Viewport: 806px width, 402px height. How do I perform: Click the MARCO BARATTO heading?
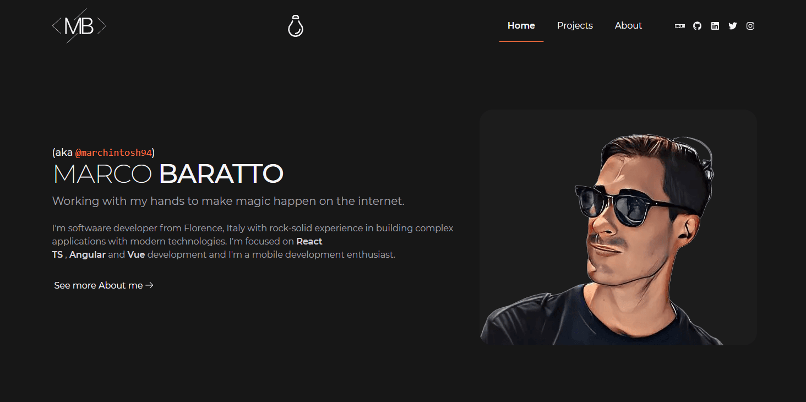168,174
